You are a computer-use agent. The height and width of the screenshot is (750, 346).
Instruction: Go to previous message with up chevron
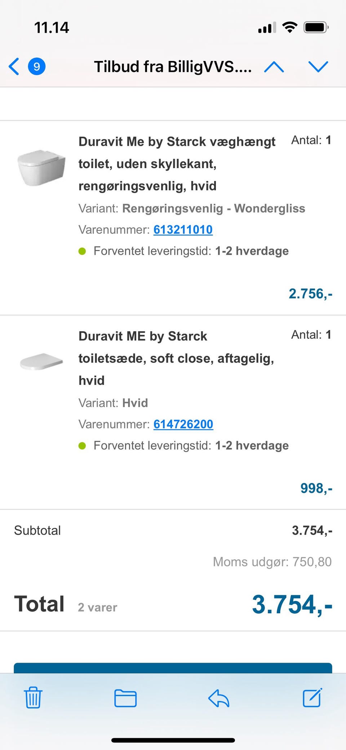tap(274, 66)
